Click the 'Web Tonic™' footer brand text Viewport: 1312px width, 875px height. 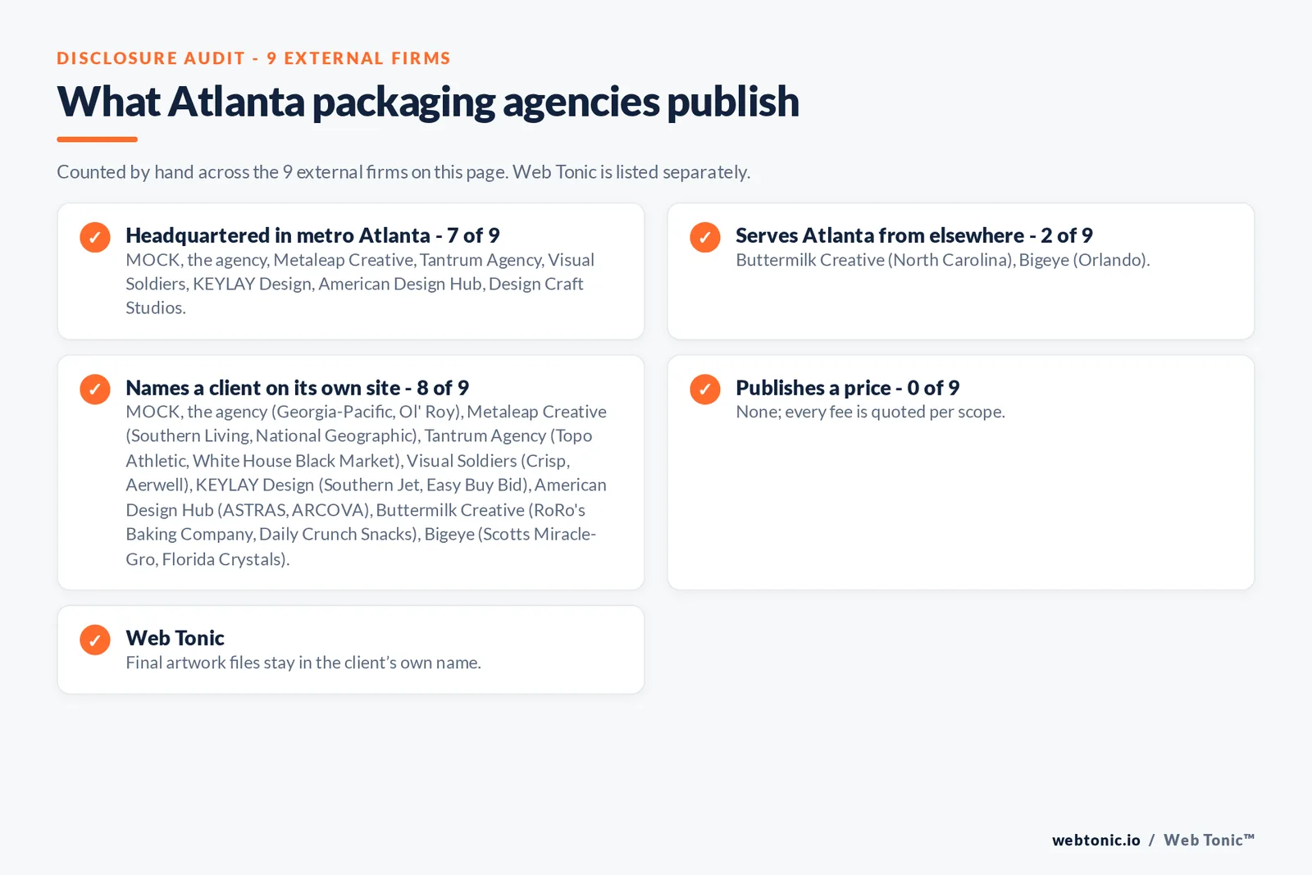1209,840
